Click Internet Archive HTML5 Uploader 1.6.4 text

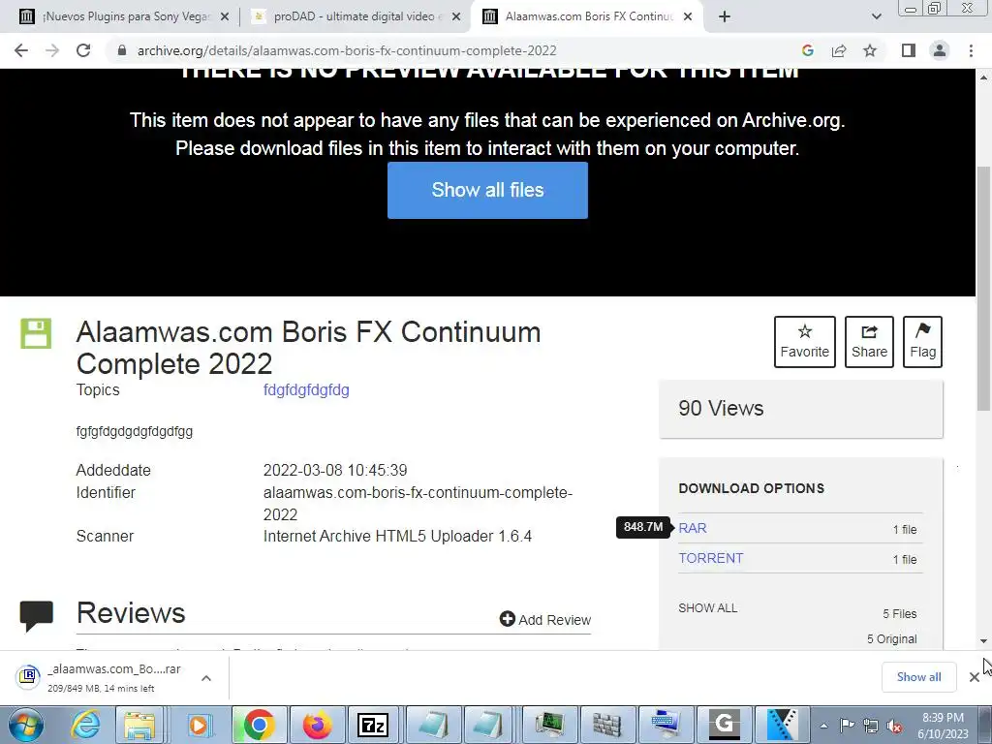pos(397,536)
